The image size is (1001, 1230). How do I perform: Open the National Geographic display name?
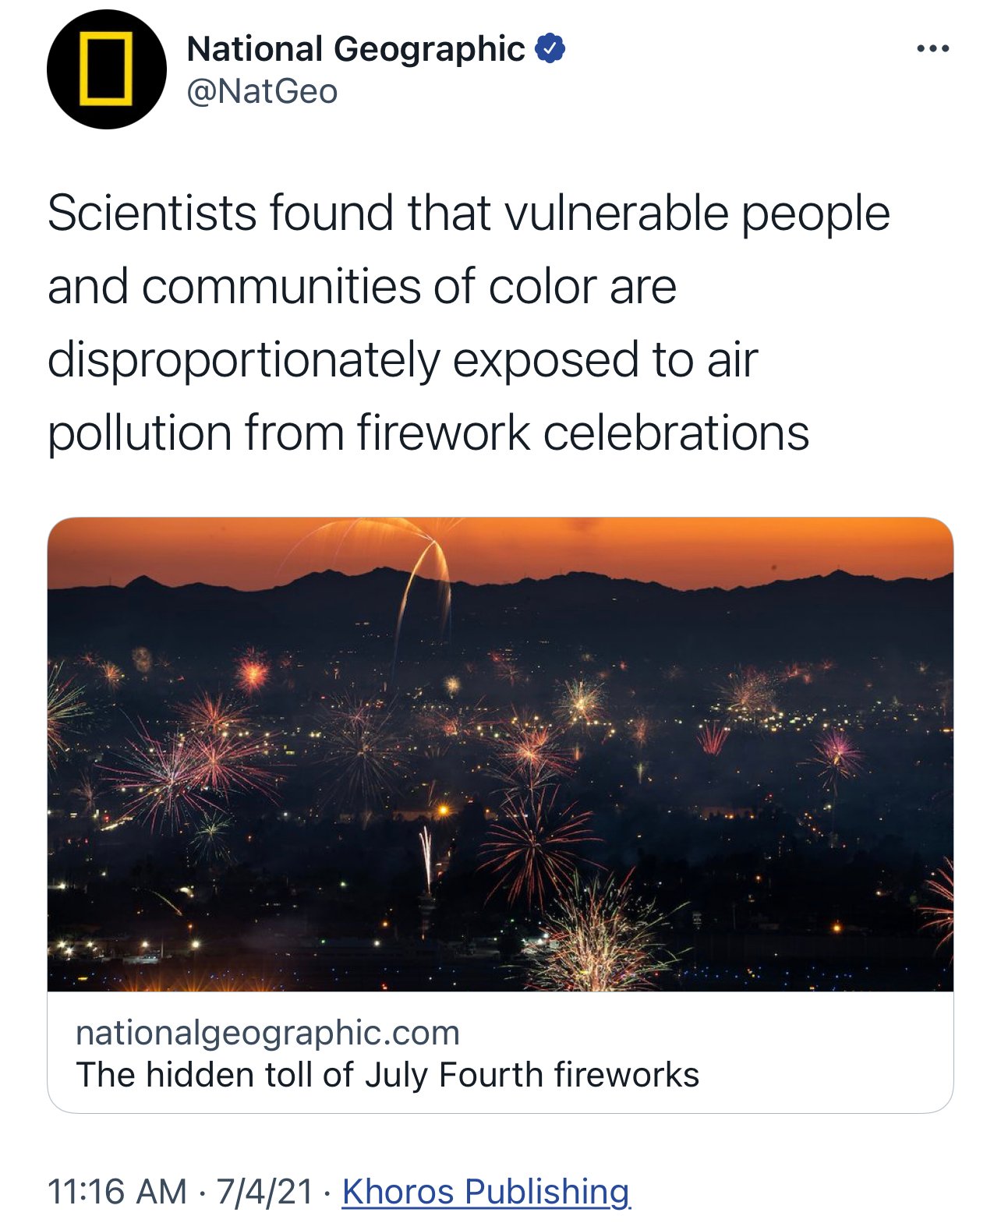[x=355, y=49]
